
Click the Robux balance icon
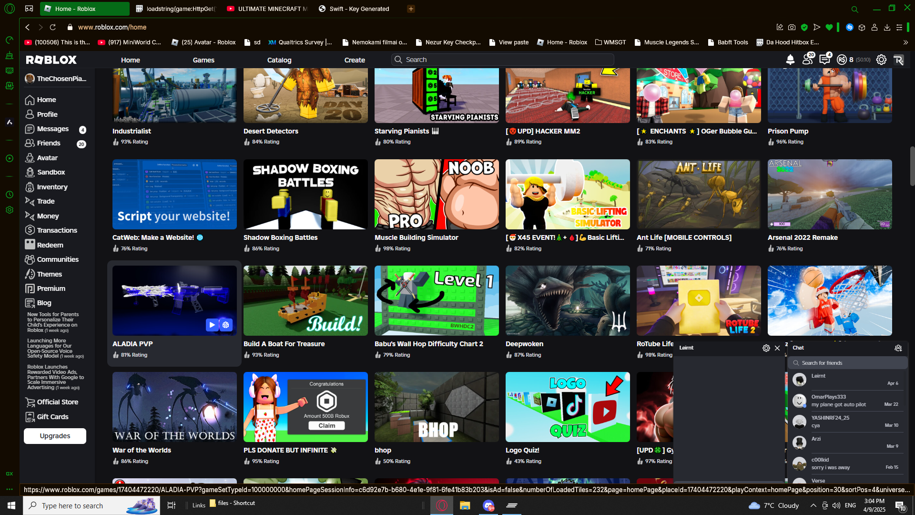(x=842, y=60)
